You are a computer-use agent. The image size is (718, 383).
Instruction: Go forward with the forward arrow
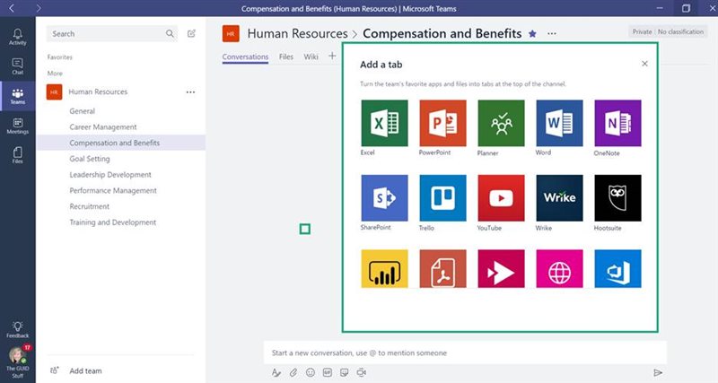39,8
